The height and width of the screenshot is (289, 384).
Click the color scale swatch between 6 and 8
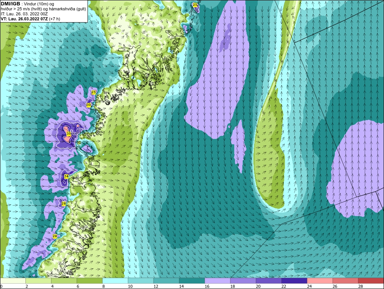point(89,281)
